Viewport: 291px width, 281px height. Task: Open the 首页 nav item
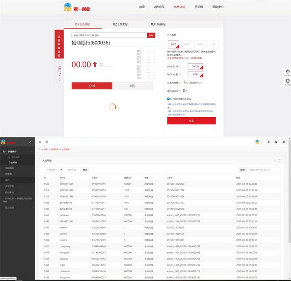(142, 7)
